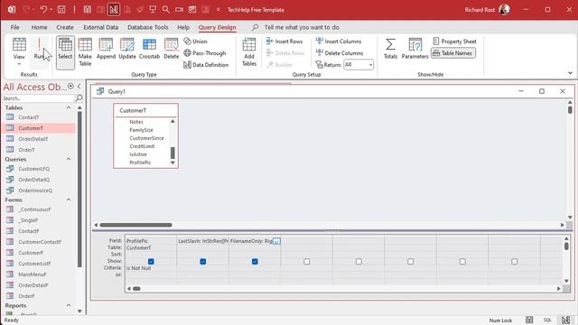The height and width of the screenshot is (325, 578).
Task: Check Show box in the fourth grid column
Action: [307, 262]
